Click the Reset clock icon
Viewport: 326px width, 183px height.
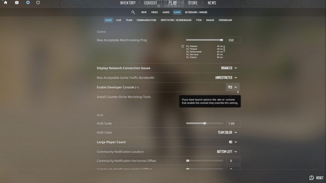tap(311, 178)
